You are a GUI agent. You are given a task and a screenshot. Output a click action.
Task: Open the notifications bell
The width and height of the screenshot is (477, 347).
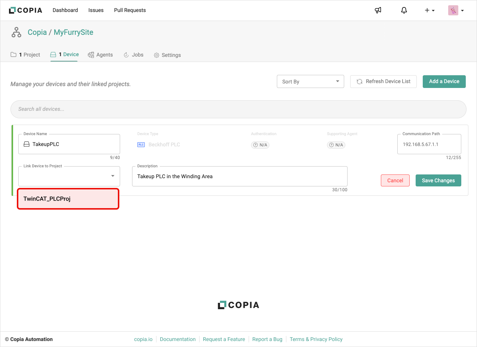[404, 10]
